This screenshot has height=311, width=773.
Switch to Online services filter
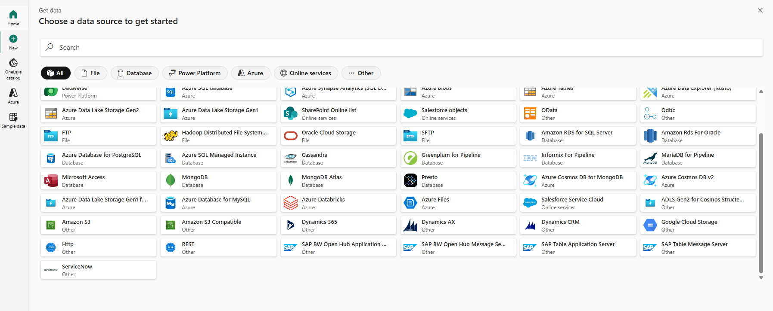click(306, 73)
